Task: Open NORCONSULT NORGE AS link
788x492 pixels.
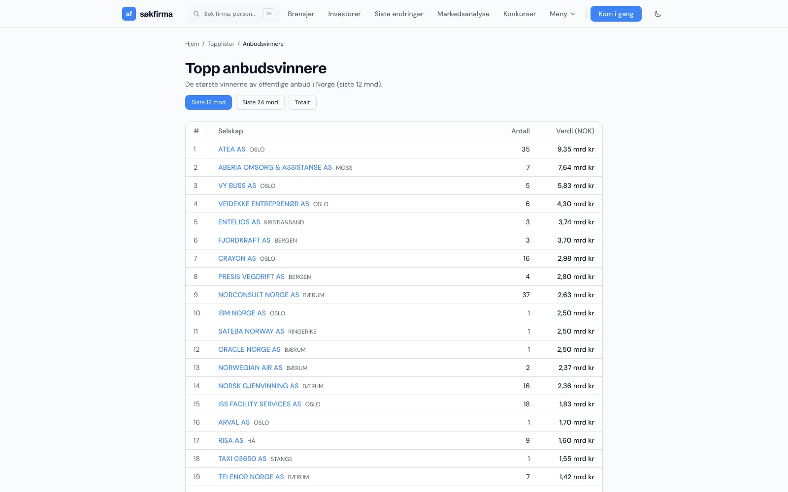Action: click(x=259, y=295)
